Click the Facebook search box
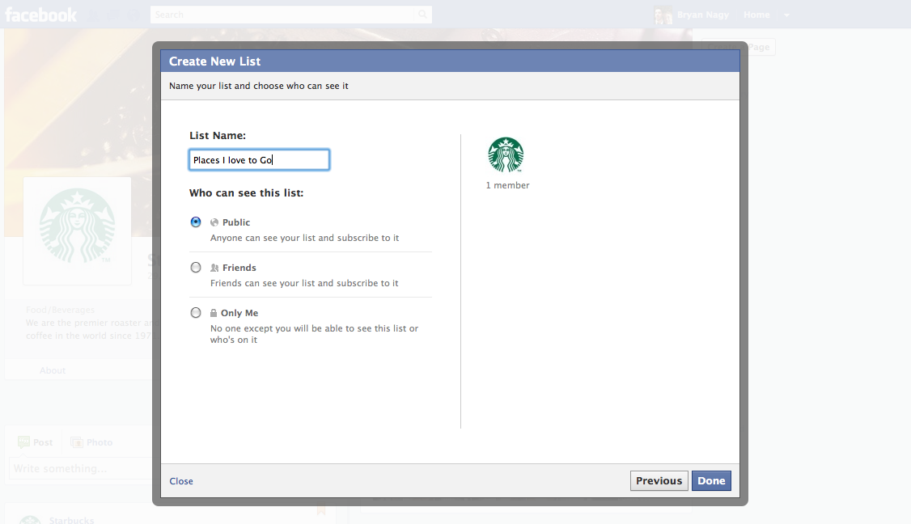Screen dimensions: 911x524 click(x=282, y=15)
